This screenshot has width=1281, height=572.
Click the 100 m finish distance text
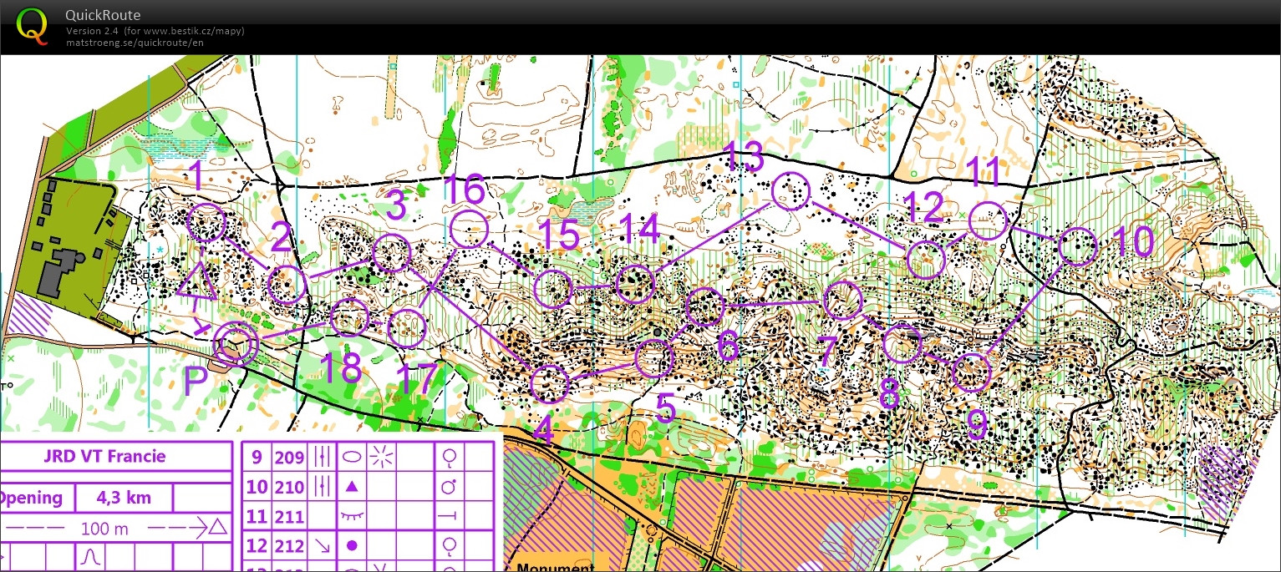pyautogui.click(x=104, y=529)
